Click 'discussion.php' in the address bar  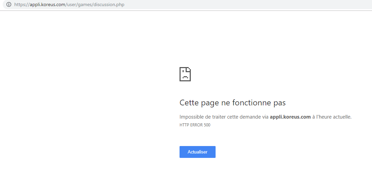[109, 5]
